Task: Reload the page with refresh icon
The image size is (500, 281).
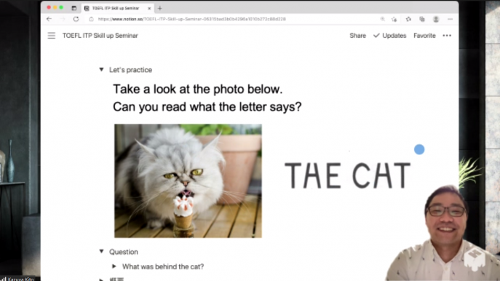Action: pyautogui.click(x=76, y=19)
